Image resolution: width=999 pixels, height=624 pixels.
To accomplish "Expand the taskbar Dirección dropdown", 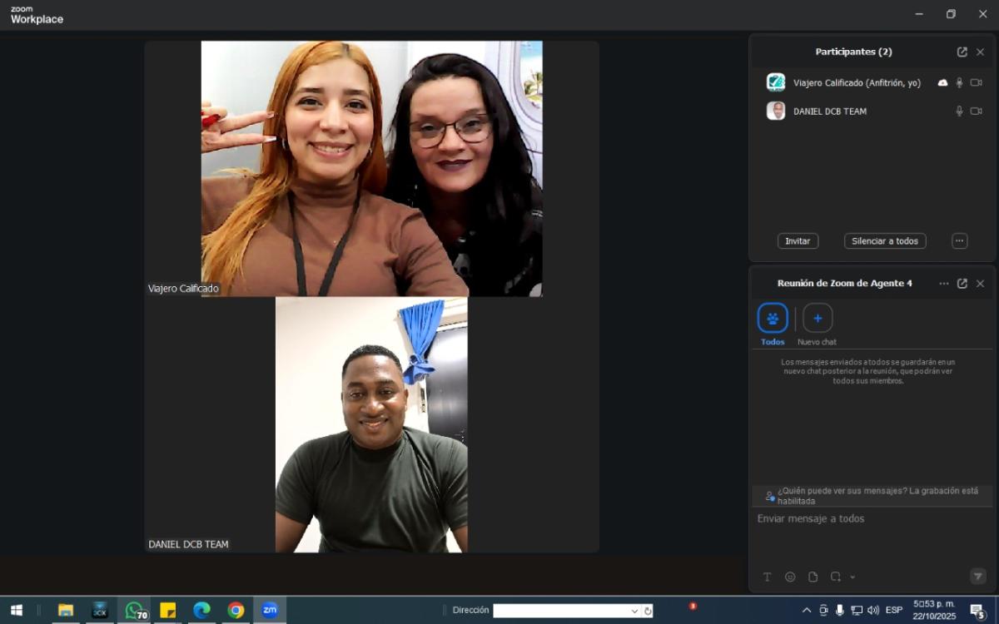I will tap(634, 611).
